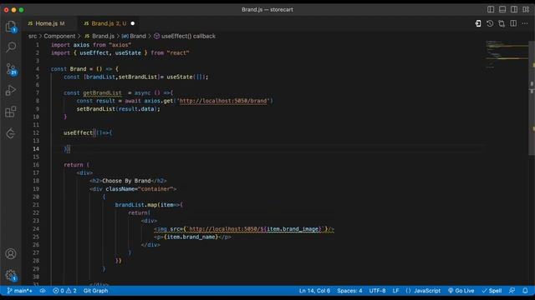Click the className="container" attribute on line 19
This screenshot has height=300, width=535.
point(140,189)
